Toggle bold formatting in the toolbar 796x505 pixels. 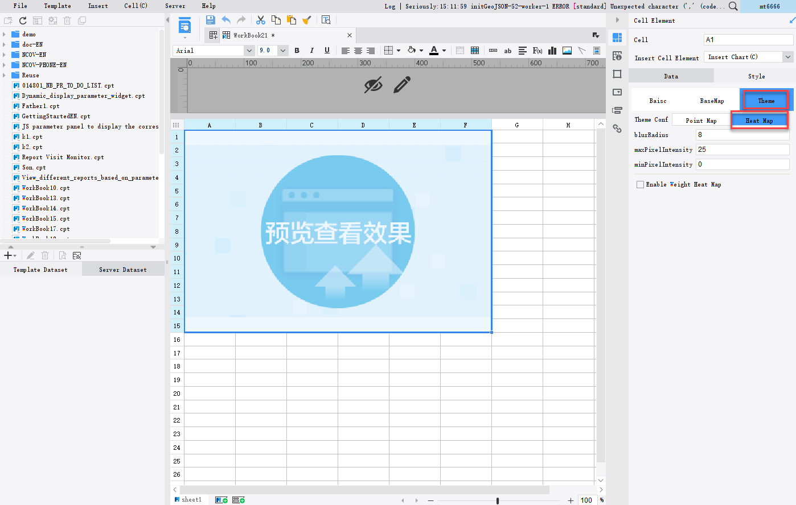coord(297,51)
